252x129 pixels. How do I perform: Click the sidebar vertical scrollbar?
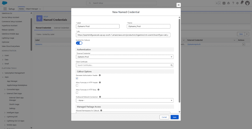coord(31,34)
